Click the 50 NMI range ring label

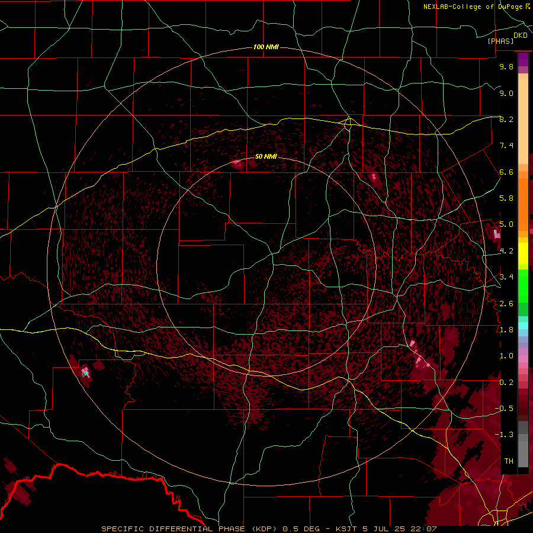pos(266,156)
